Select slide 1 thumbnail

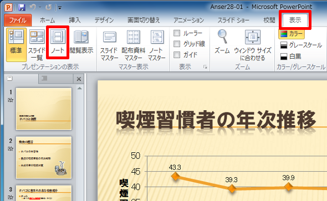(44, 109)
